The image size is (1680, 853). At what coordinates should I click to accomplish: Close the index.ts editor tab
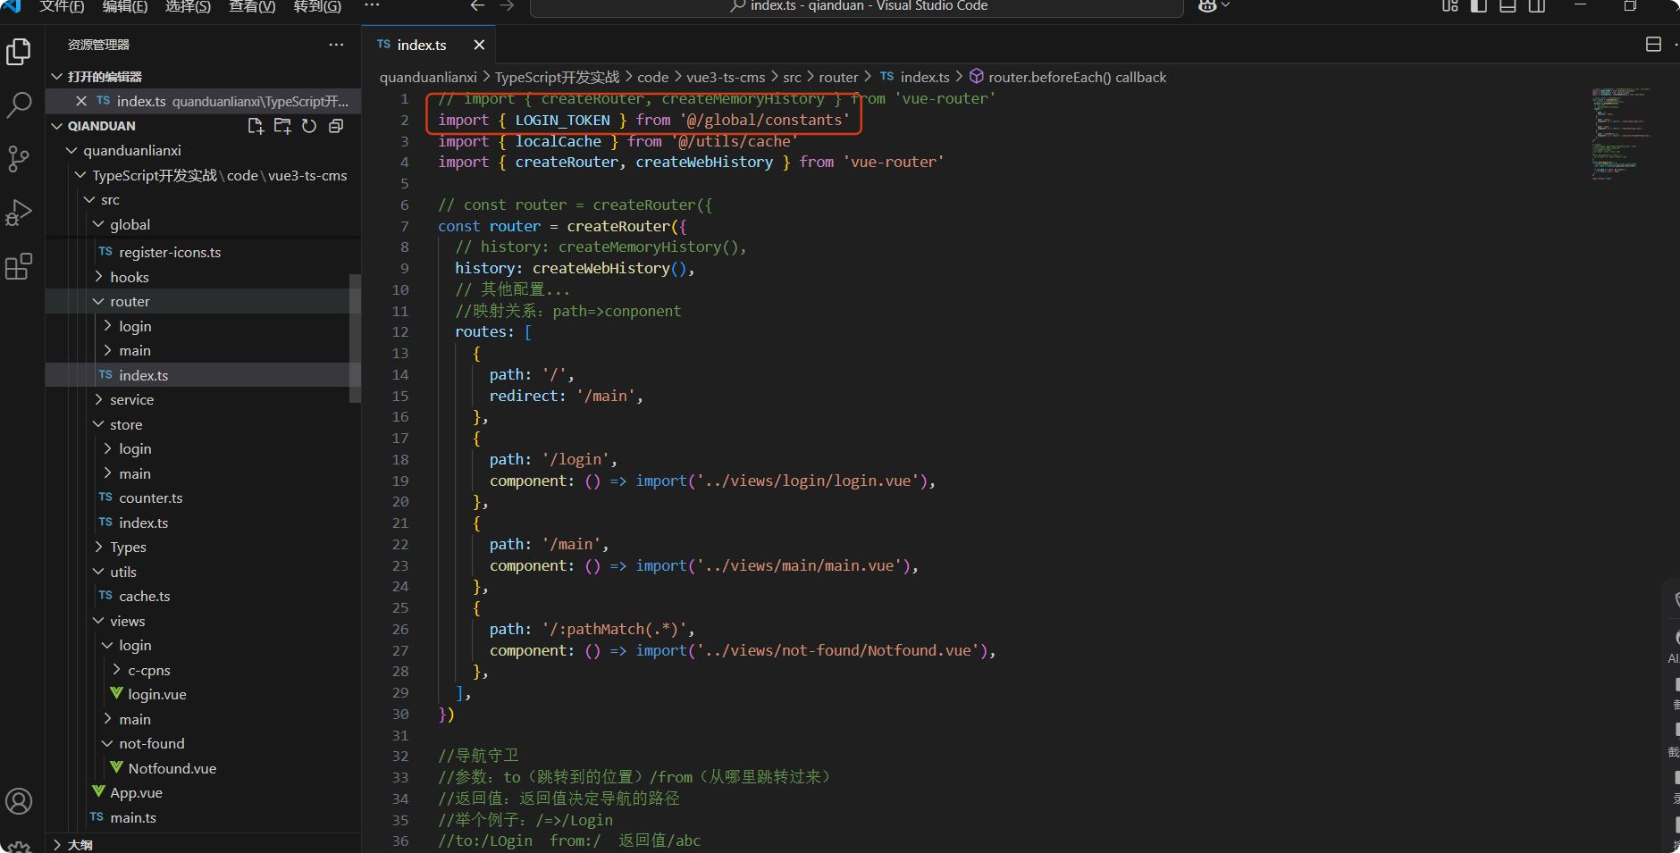[x=479, y=45]
